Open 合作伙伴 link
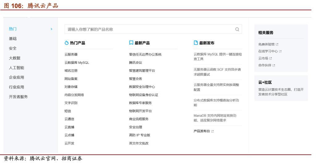The height and width of the screenshot is (164, 316). (265, 65)
